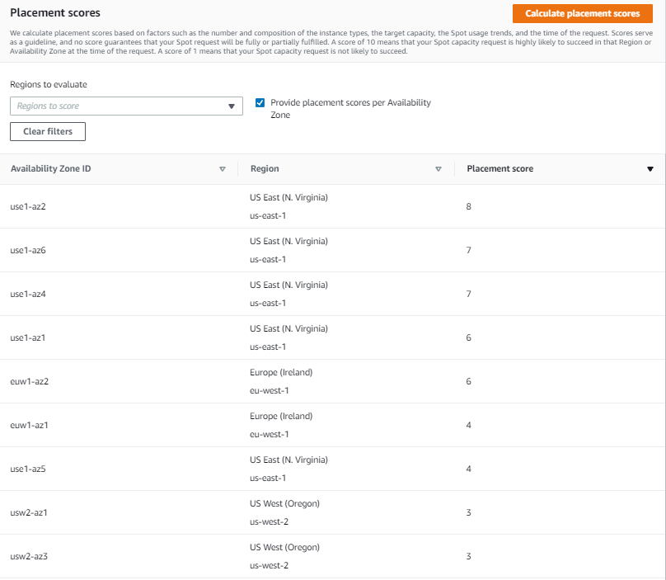Open the Regions to score dropdown
This screenshot has width=666, height=580.
[x=126, y=106]
